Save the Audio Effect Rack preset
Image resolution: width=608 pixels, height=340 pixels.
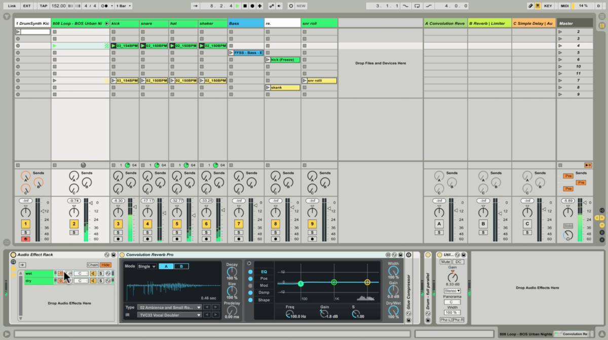[113, 254]
